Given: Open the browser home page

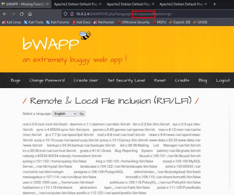Looking at the screenshot, I should (30, 14).
